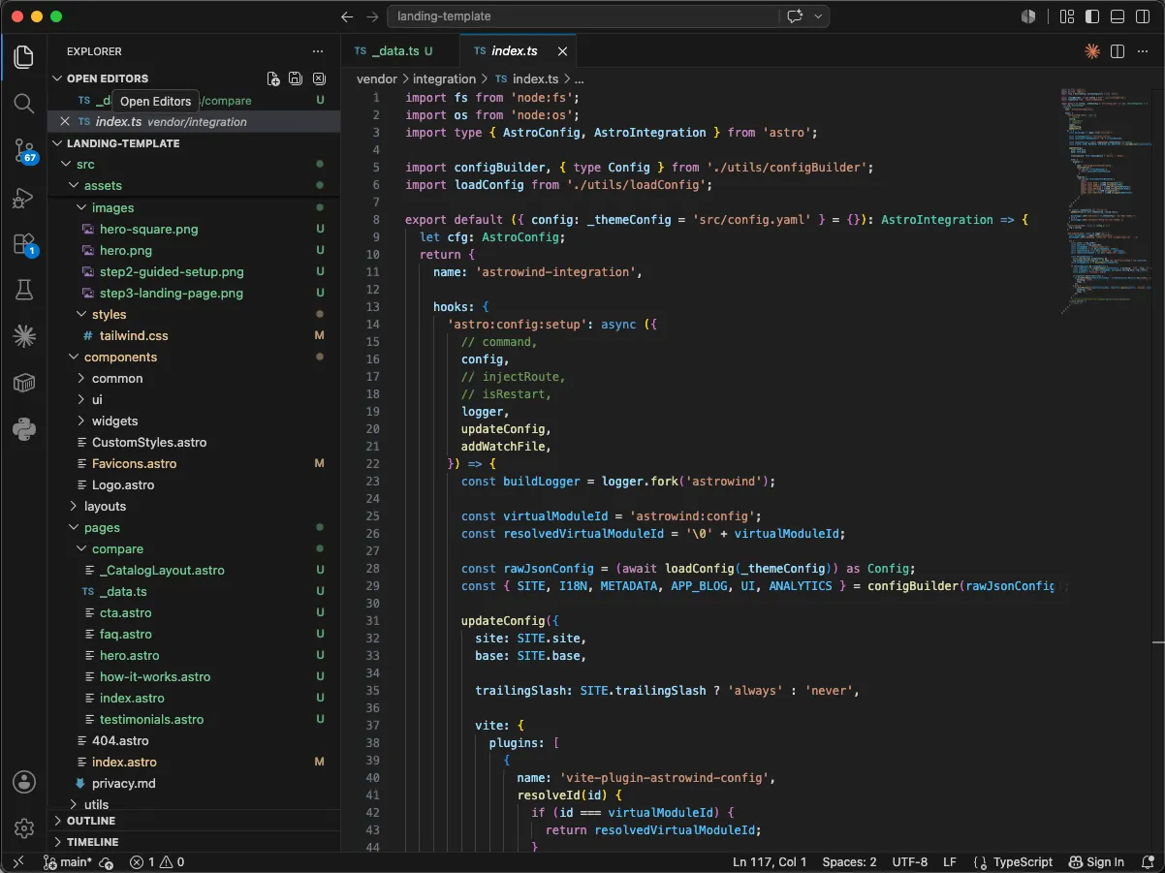Collapse the LANDING-TEMPLATE section
The height and width of the screenshot is (873, 1165).
(x=57, y=143)
